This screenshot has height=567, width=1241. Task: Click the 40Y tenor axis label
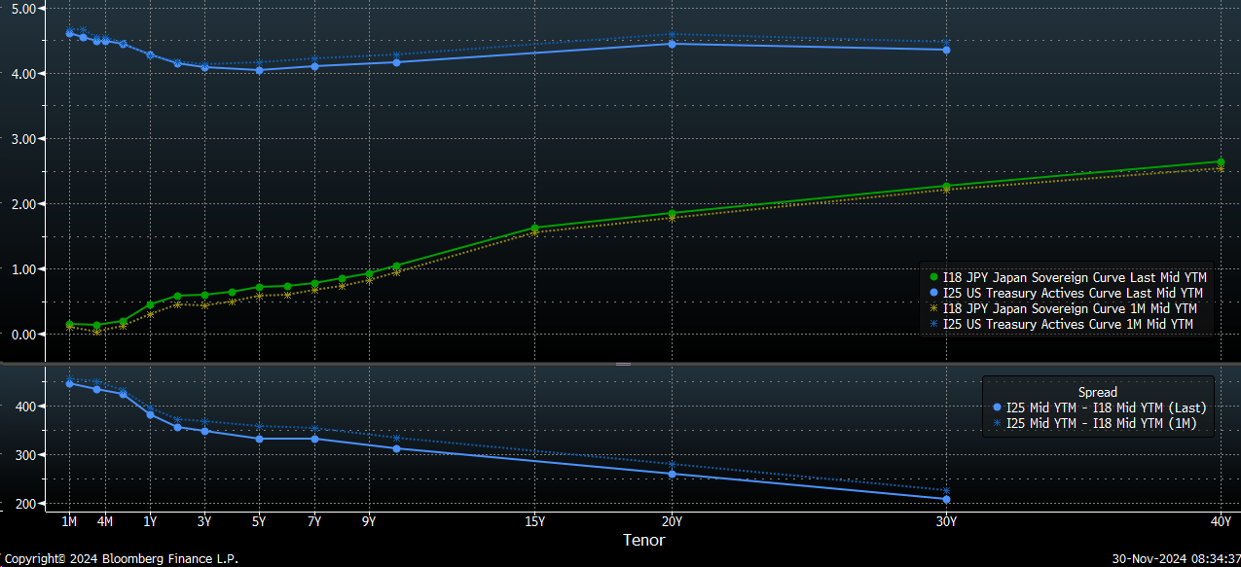(x=1221, y=522)
